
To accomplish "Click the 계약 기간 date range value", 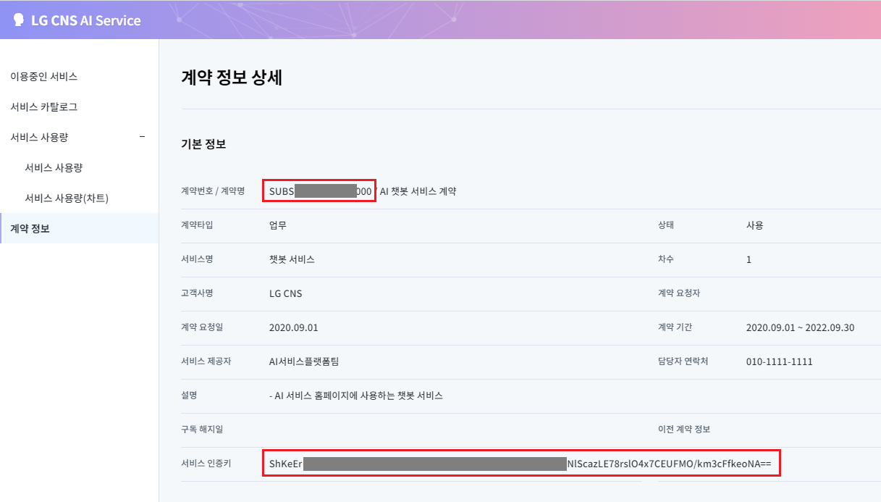I will [800, 327].
